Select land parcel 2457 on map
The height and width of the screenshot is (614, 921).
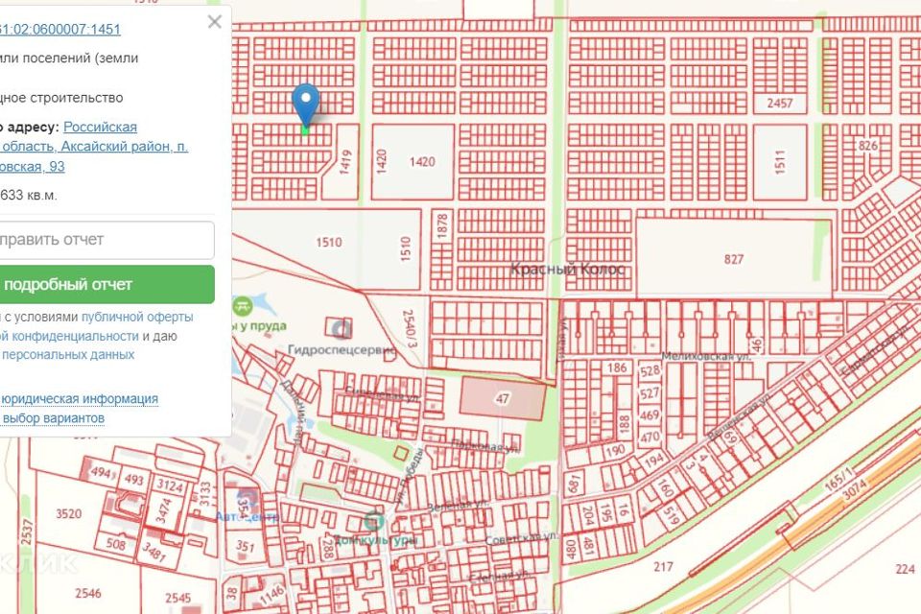click(780, 103)
